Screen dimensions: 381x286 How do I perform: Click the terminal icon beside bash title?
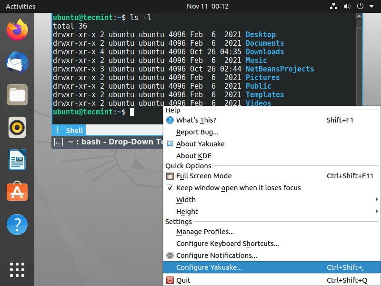[59, 142]
